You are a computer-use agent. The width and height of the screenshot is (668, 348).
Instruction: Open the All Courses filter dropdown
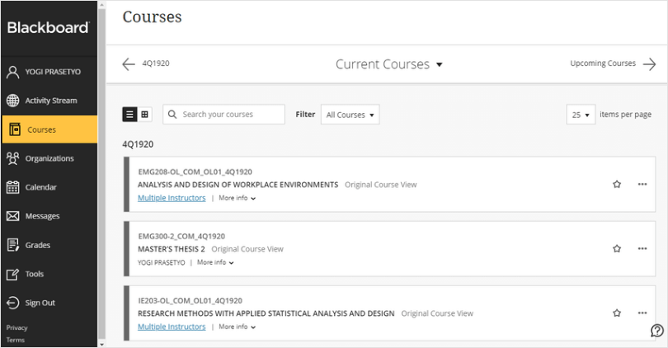(x=350, y=115)
